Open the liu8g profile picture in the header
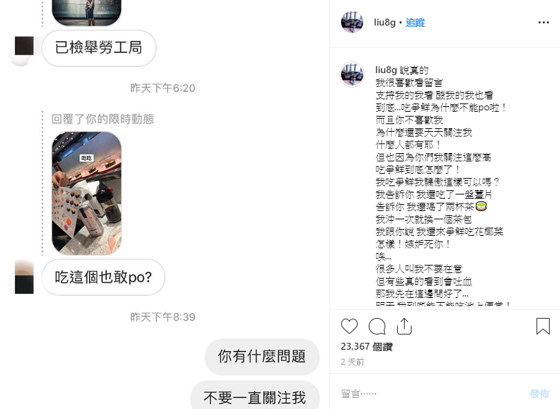This screenshot has height=409, width=560. [x=352, y=22]
